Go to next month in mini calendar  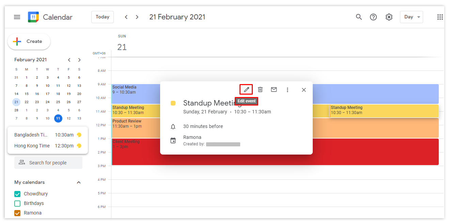click(x=79, y=60)
